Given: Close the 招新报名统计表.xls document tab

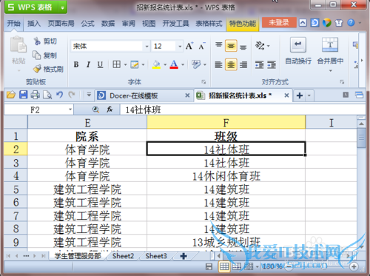Looking at the screenshot, I should pos(286,95).
